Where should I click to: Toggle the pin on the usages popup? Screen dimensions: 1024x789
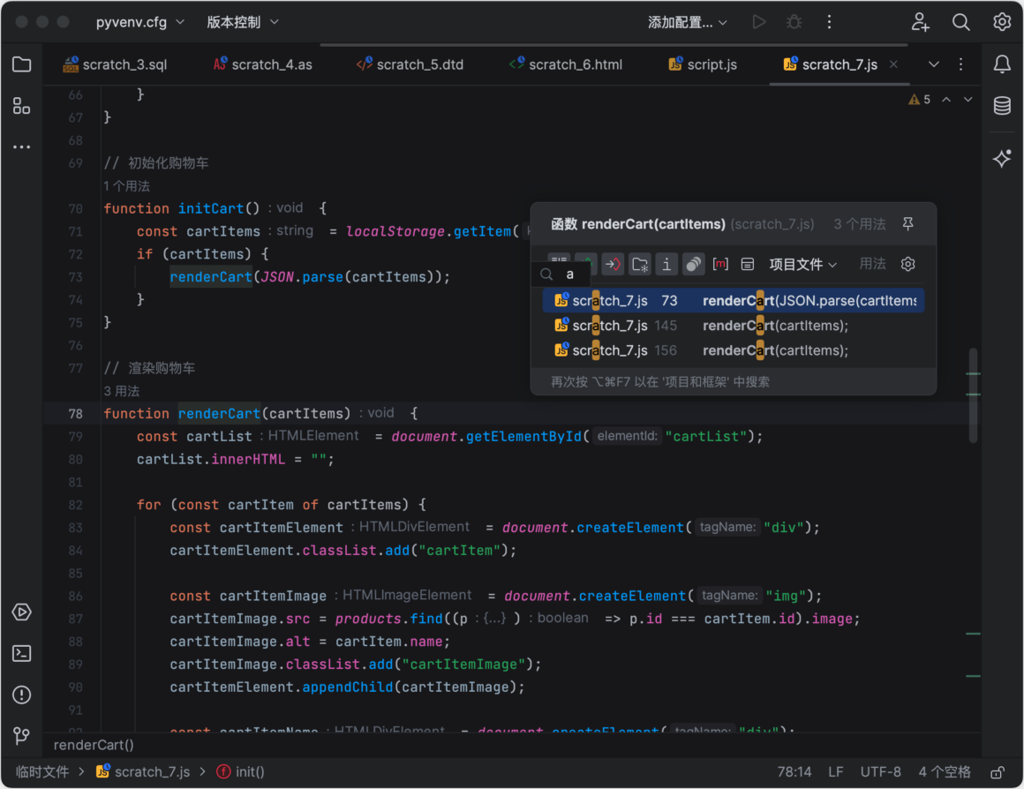pyautogui.click(x=907, y=224)
